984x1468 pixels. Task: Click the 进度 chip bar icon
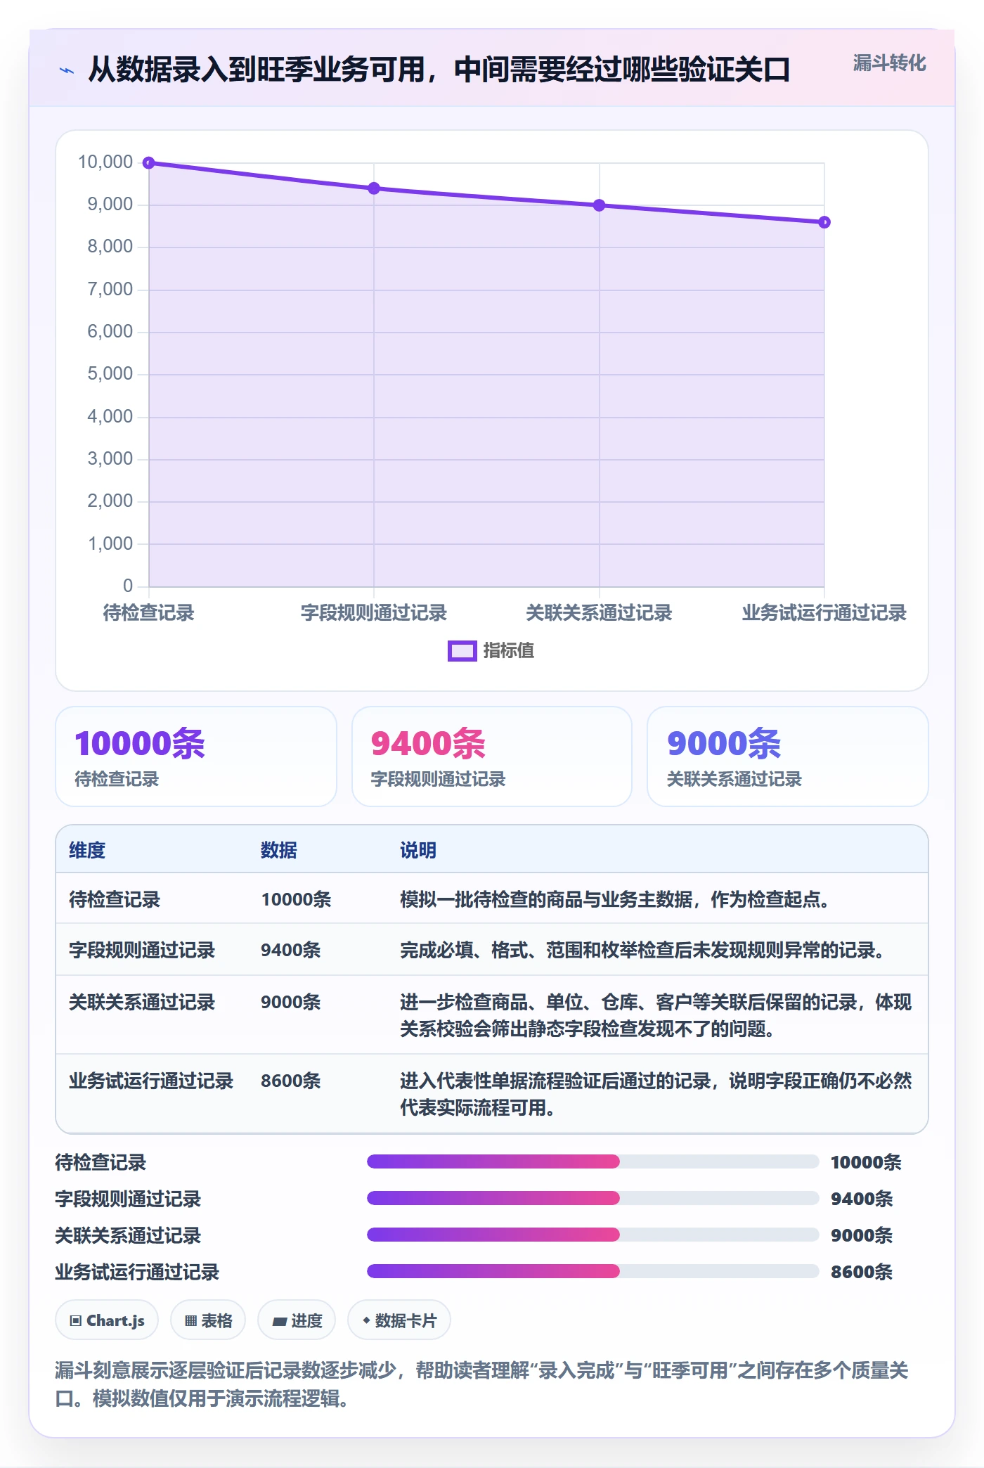tap(279, 1322)
